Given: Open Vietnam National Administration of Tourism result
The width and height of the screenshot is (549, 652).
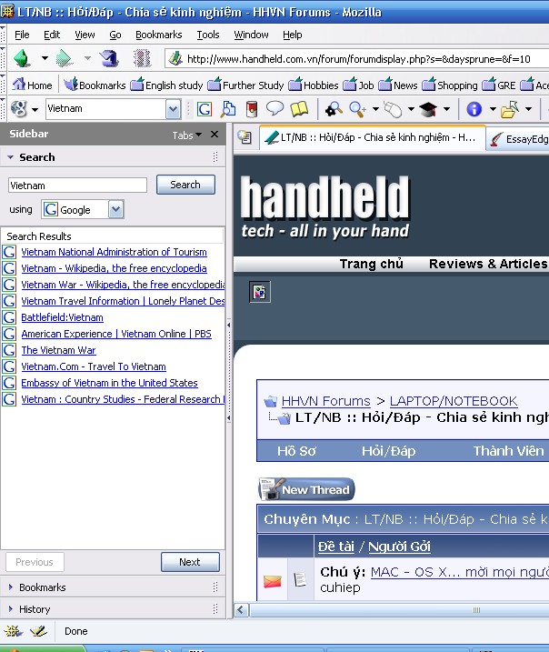Looking at the screenshot, I should [114, 252].
